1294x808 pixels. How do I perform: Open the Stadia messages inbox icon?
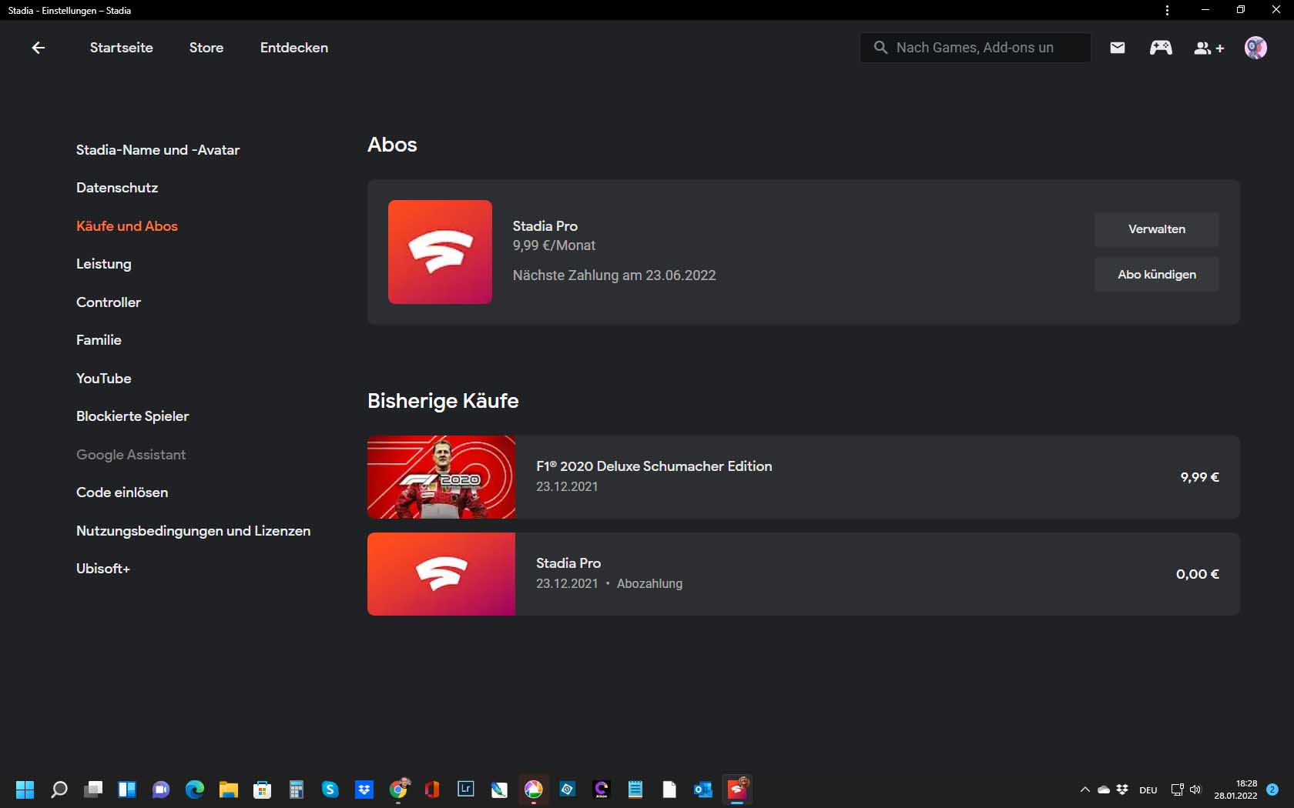[x=1117, y=47]
